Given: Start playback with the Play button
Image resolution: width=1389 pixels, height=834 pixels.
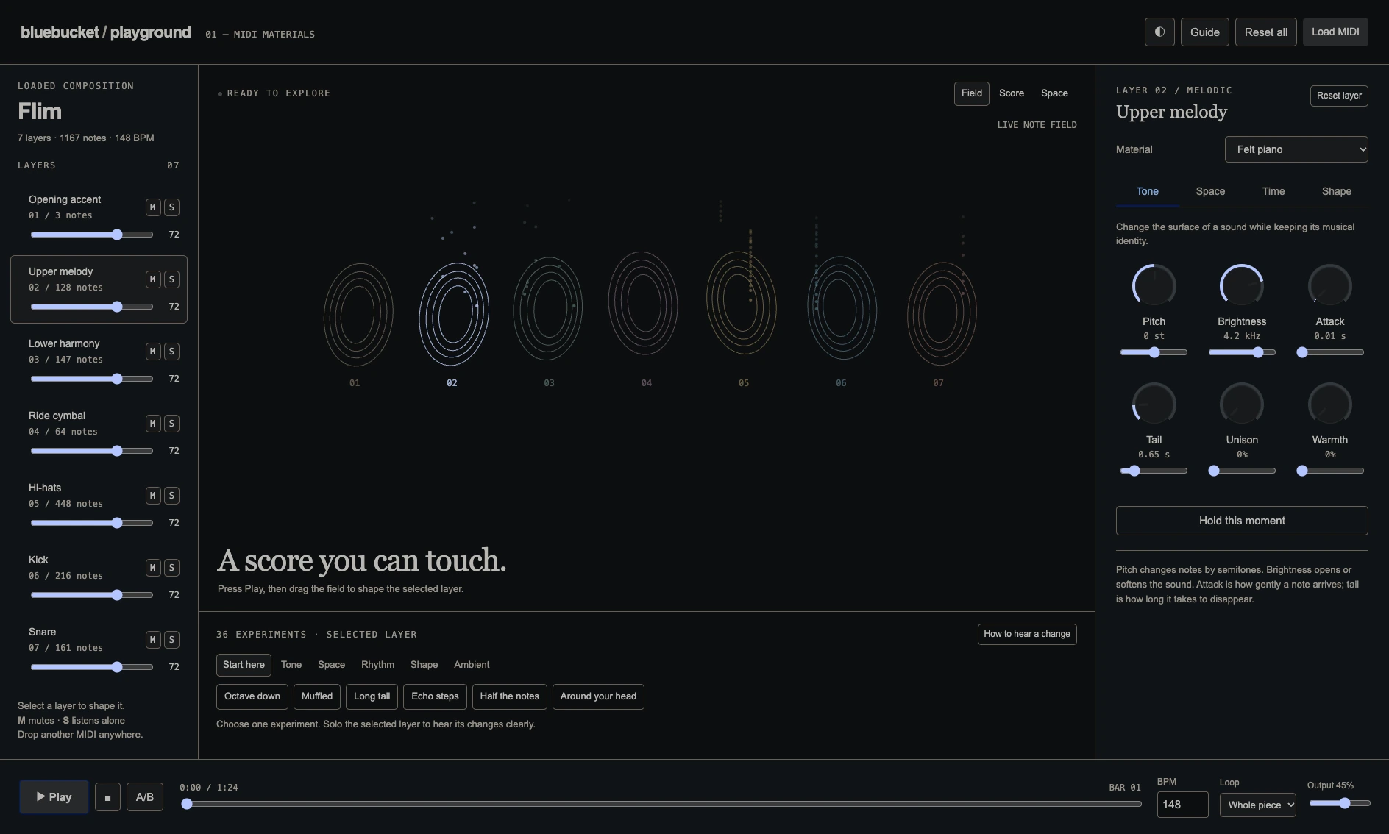Looking at the screenshot, I should coord(54,797).
